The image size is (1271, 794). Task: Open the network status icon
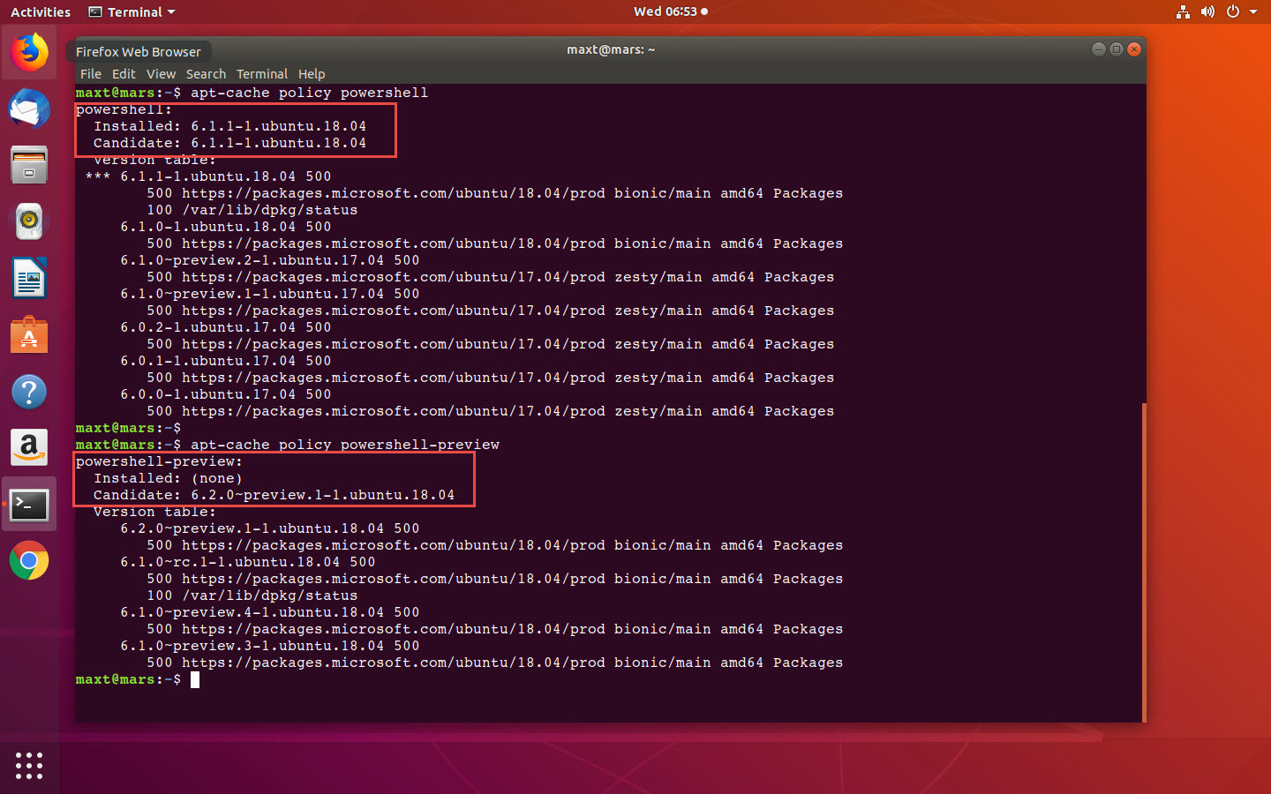point(1183,11)
